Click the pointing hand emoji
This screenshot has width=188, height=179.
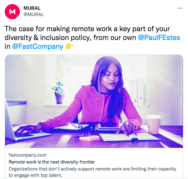70,46
